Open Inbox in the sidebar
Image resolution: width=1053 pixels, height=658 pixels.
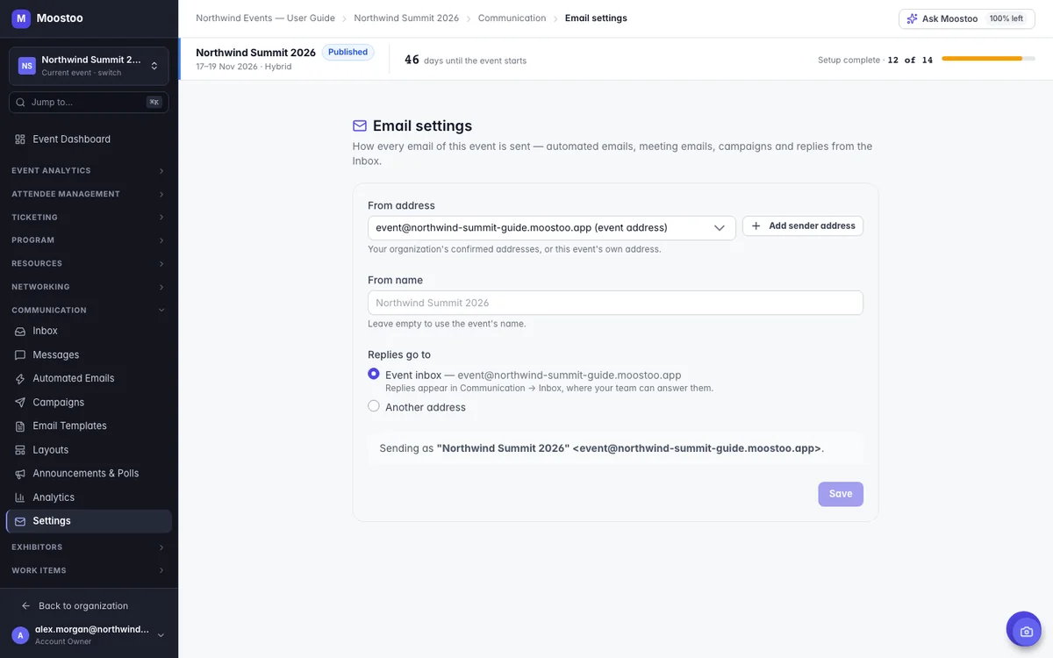click(x=89, y=332)
